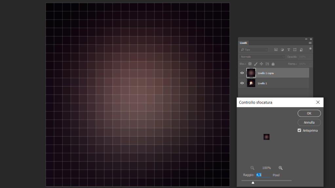The width and height of the screenshot is (335, 188).
Task: Filter layers by text type icon
Action: (x=288, y=50)
